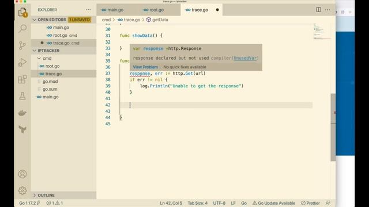Click the notifications icon in status bar
Image resolution: width=369 pixels, height=207 pixels.
328,203
